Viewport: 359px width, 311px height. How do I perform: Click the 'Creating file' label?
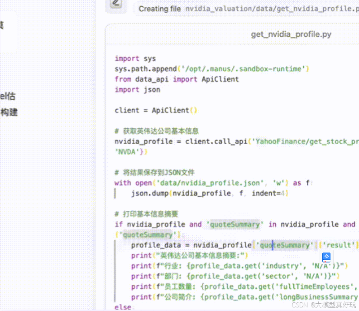pyautogui.click(x=160, y=9)
